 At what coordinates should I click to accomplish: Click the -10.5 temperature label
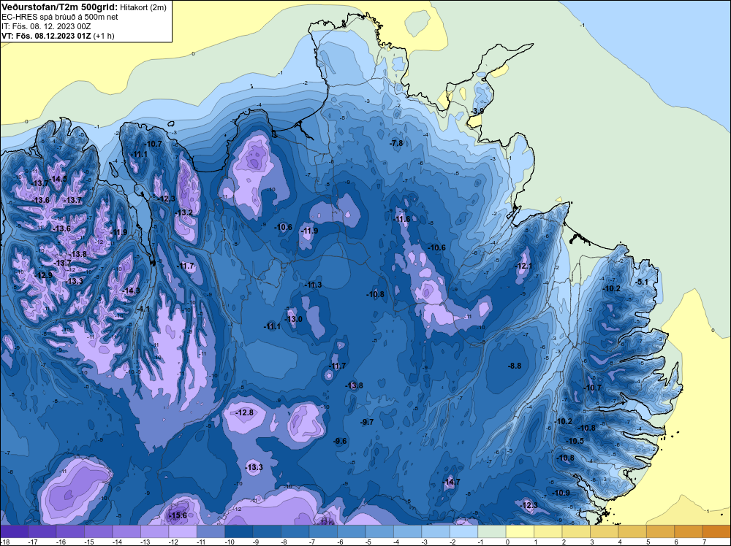click(x=575, y=442)
